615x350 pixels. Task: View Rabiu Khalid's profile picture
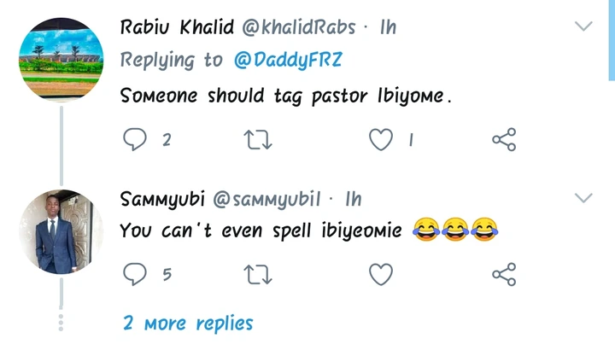pos(61,60)
